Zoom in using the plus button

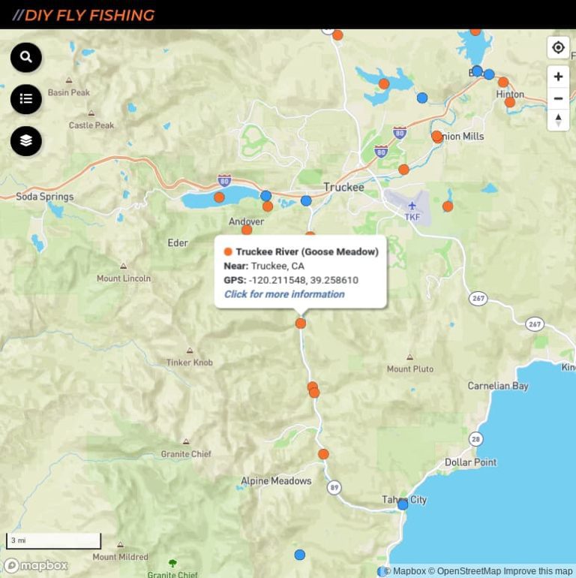[558, 77]
